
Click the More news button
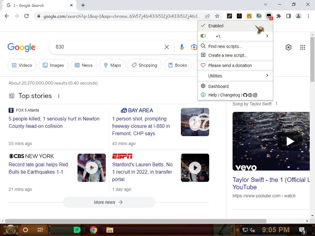coord(109,202)
